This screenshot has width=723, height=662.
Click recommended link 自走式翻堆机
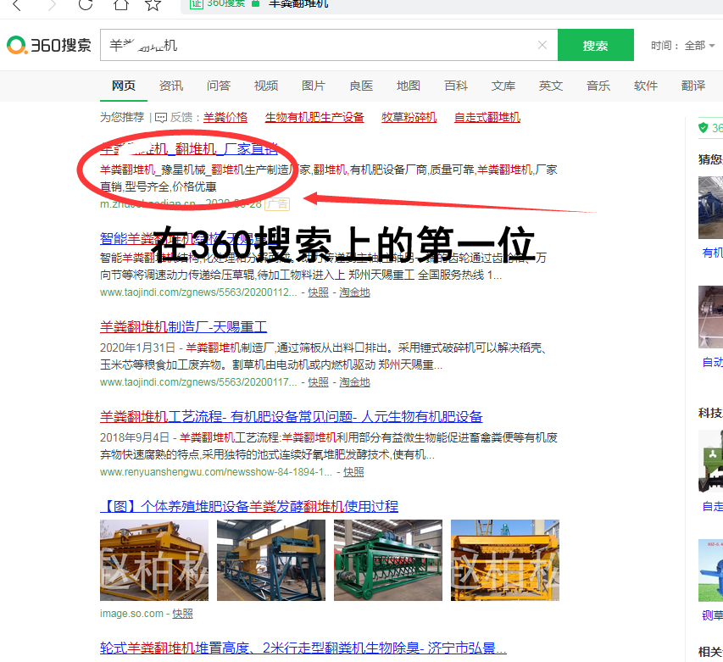click(x=487, y=118)
